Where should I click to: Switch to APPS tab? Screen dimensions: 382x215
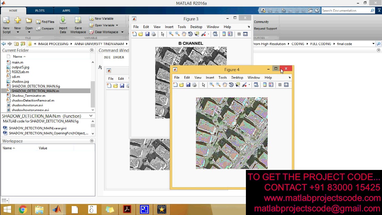click(66, 10)
